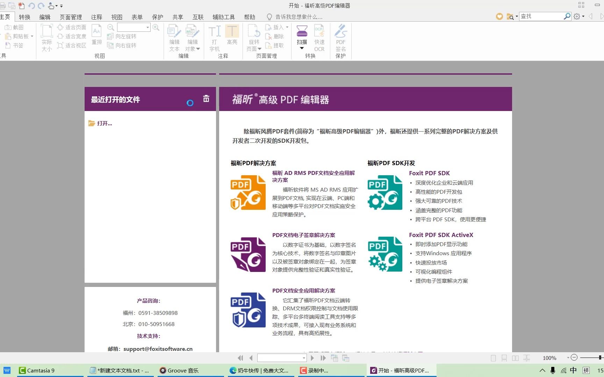Viewport: 604px width, 377px height.
Task: Click the 截图 snapshot tool
Action: [x=14, y=27]
